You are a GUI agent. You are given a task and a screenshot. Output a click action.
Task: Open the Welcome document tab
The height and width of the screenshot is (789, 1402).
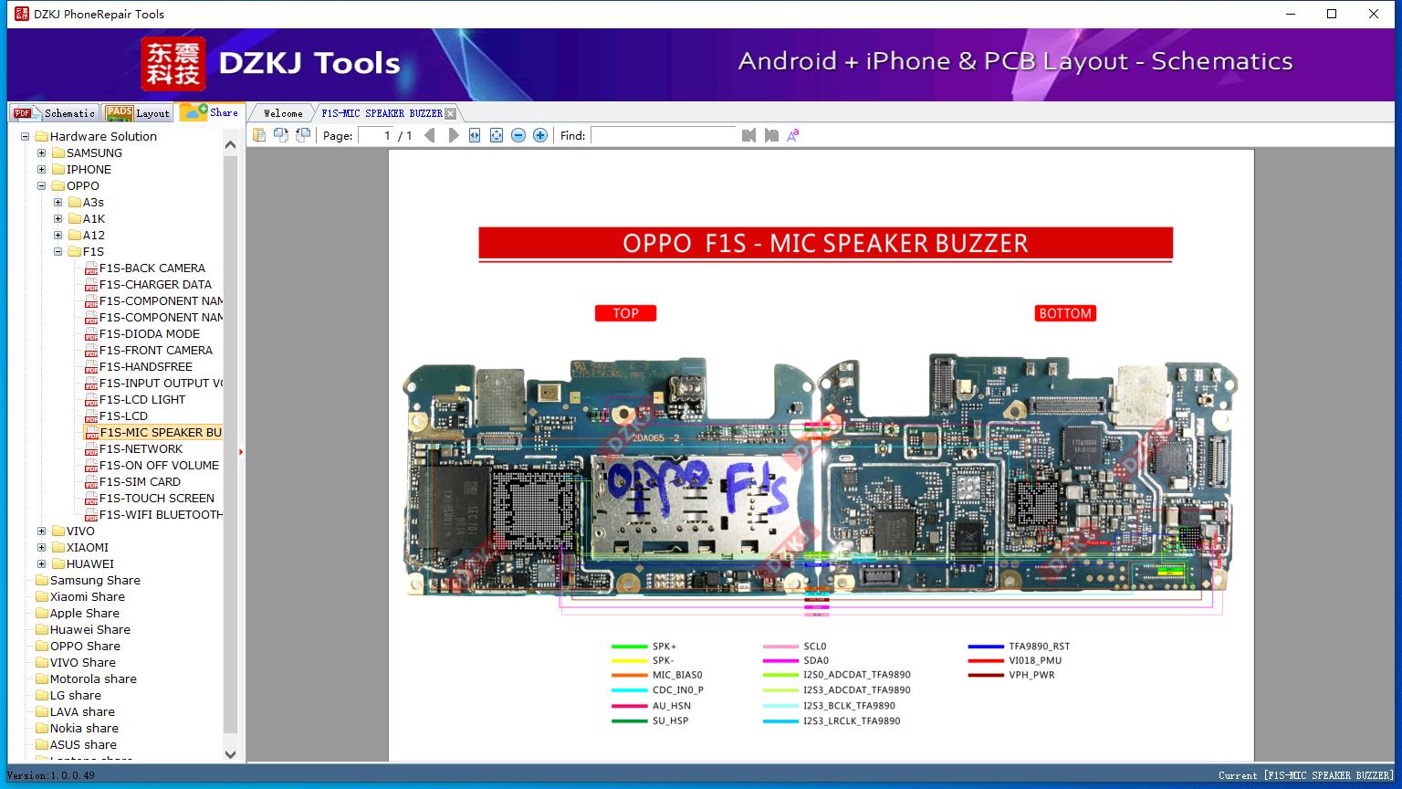282,113
